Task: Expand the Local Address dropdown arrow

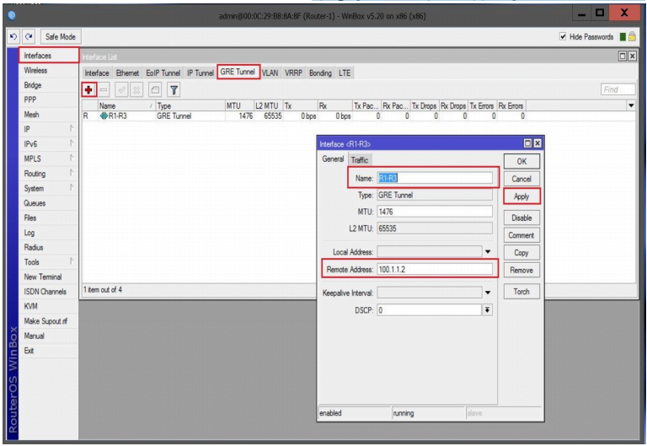Action: pyautogui.click(x=486, y=251)
